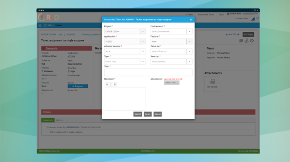The width and height of the screenshot is (290, 162).
Task: Open the hamburger menu icon
Action: pyautogui.click(x=40, y=25)
